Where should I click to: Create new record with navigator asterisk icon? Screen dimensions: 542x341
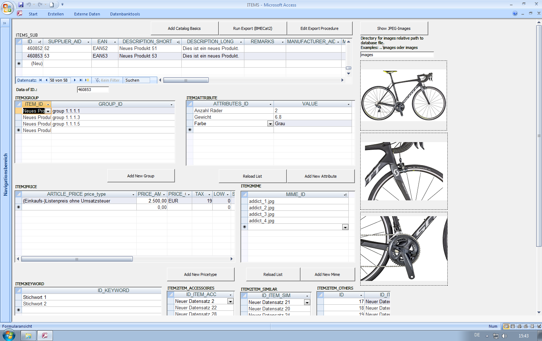[87, 80]
